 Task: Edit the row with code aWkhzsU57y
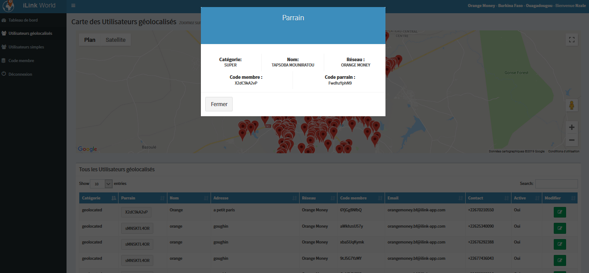click(x=559, y=228)
